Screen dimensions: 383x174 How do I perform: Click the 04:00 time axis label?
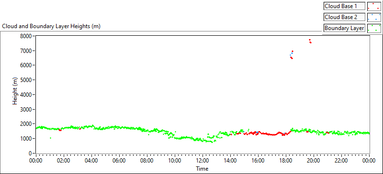tap(91, 161)
